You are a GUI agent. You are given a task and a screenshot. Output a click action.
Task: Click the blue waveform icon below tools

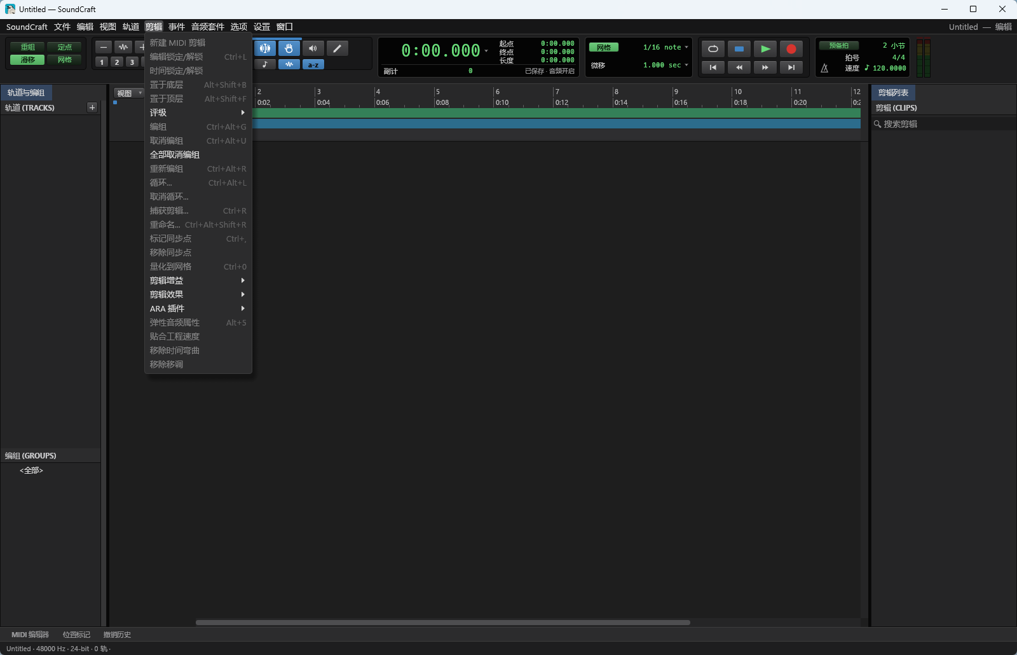click(289, 64)
